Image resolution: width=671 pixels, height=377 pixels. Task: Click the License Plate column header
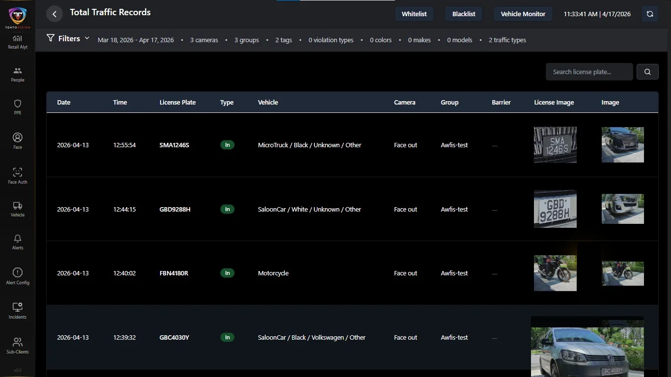(178, 103)
